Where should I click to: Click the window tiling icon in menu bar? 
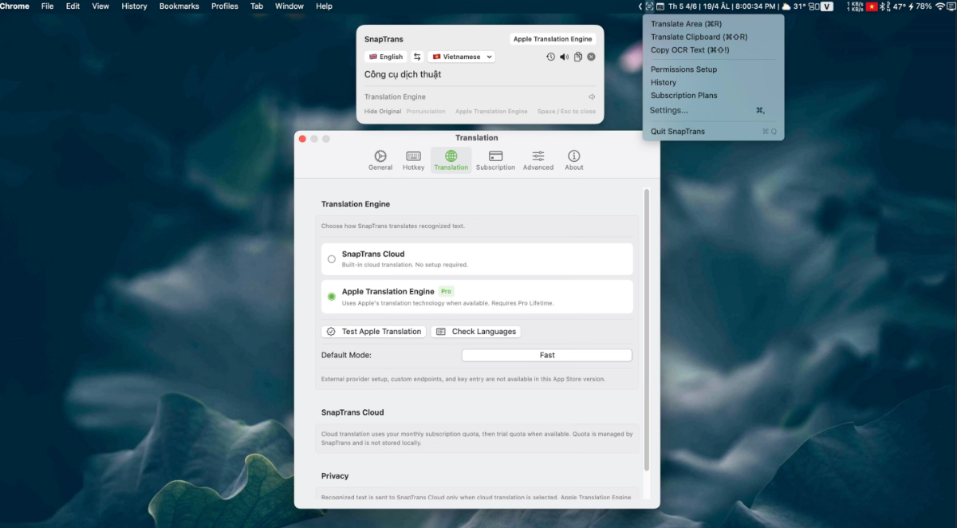pos(813,6)
